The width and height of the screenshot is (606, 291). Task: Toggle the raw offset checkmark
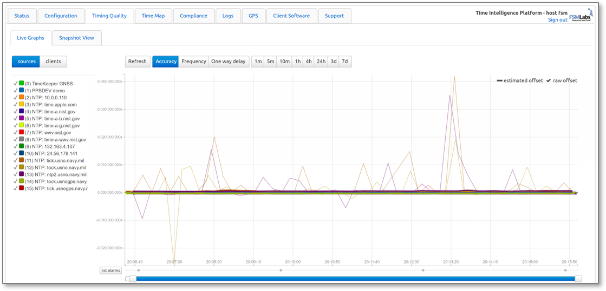point(548,80)
